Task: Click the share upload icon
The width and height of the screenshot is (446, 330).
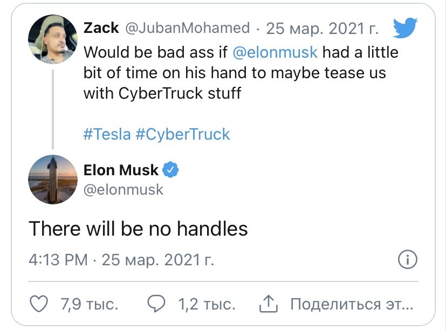Action: [x=268, y=305]
